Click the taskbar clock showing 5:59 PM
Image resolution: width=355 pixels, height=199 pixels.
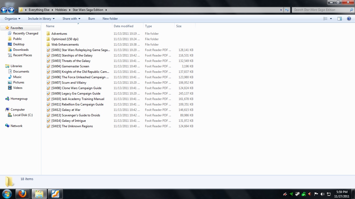(342, 194)
